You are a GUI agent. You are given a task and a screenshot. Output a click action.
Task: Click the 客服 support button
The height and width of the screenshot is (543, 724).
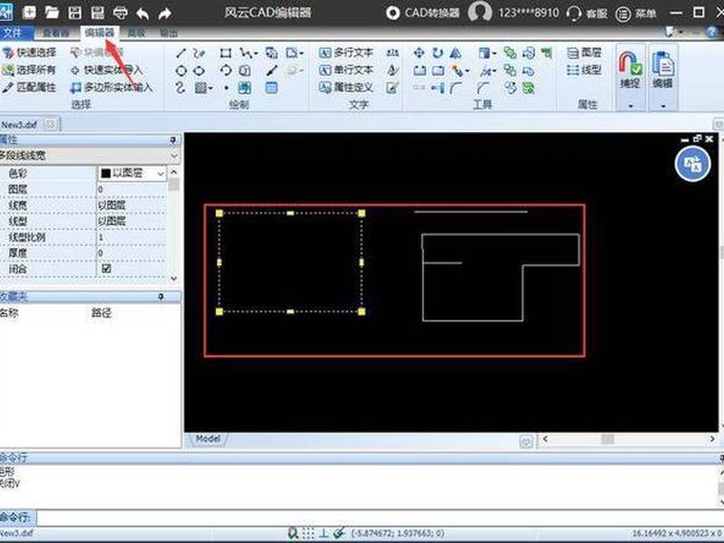pyautogui.click(x=586, y=14)
